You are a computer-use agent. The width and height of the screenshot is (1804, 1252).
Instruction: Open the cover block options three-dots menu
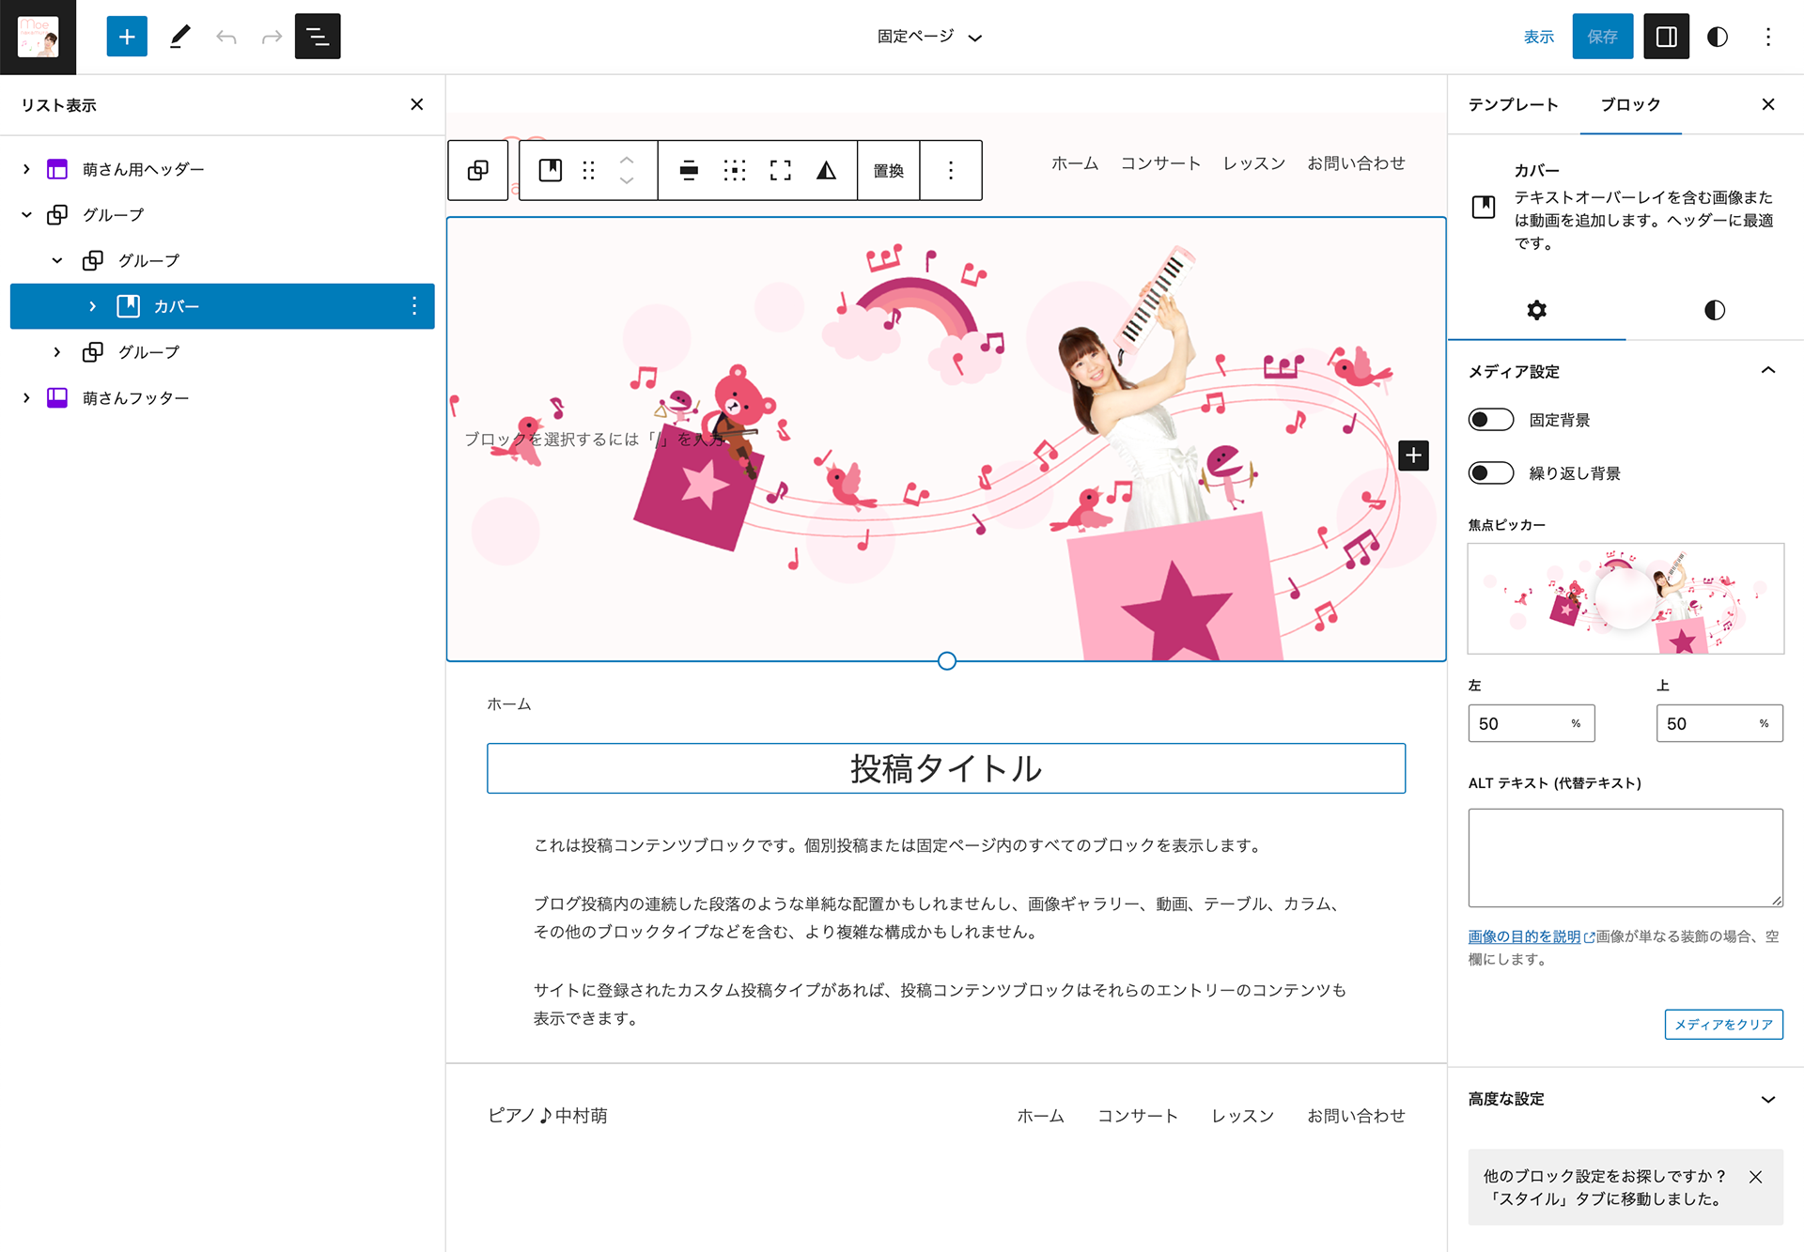950,170
